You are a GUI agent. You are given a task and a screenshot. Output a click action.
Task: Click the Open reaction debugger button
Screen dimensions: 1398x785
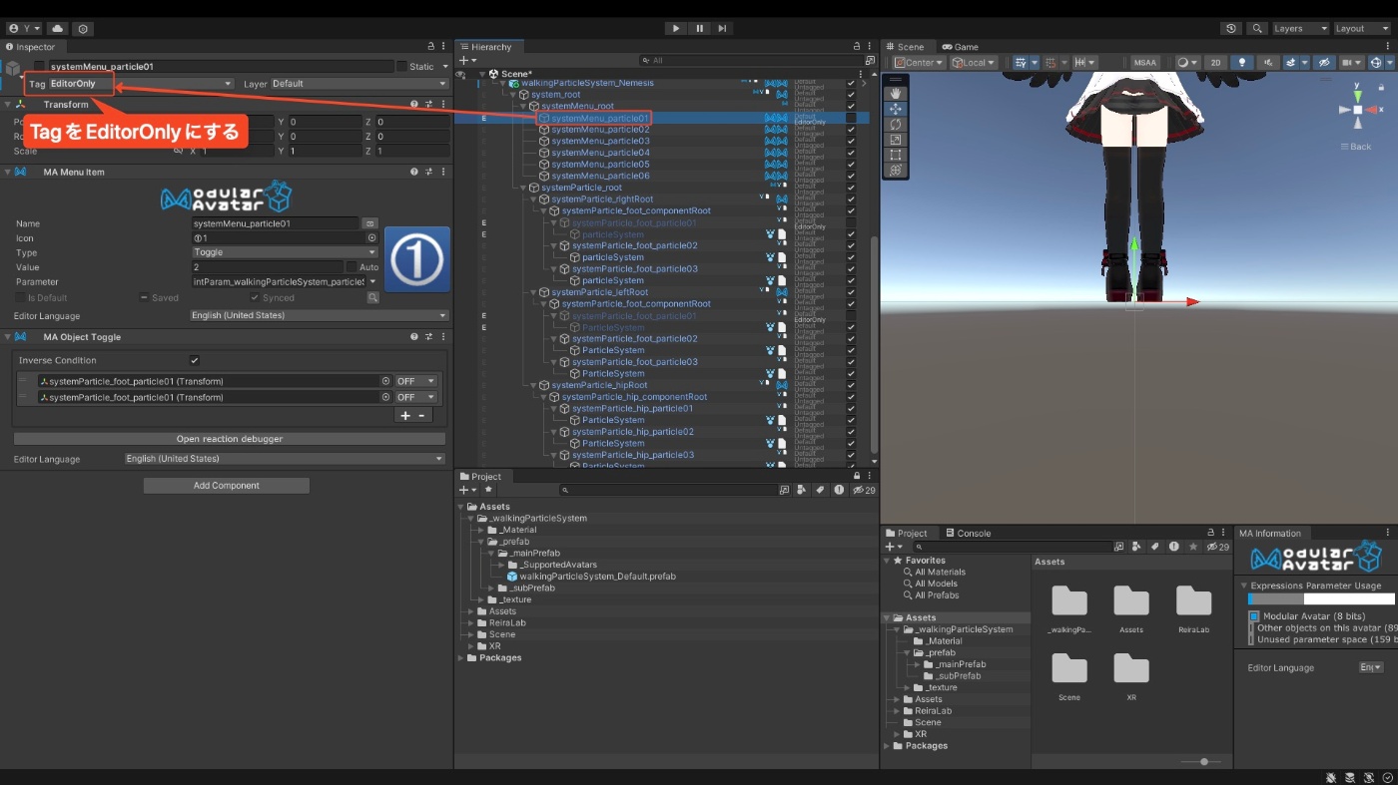[x=230, y=439]
